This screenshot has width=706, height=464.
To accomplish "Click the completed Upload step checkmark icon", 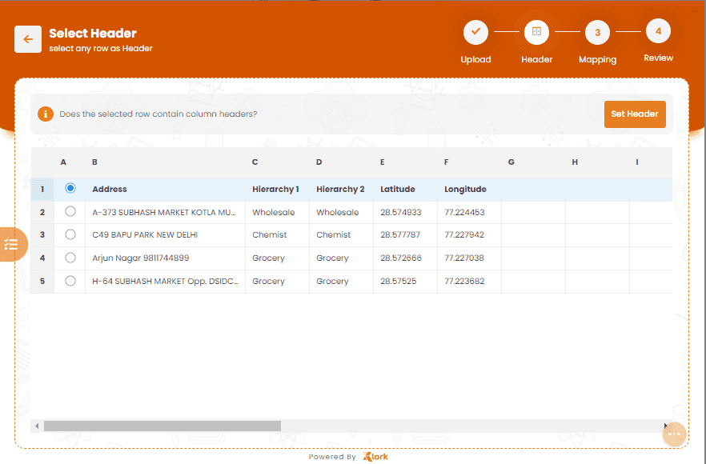I will 475,32.
